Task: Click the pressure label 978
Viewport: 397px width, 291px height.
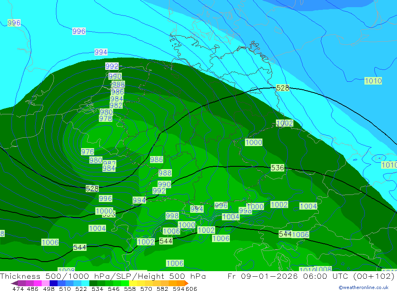Action: point(106,119)
